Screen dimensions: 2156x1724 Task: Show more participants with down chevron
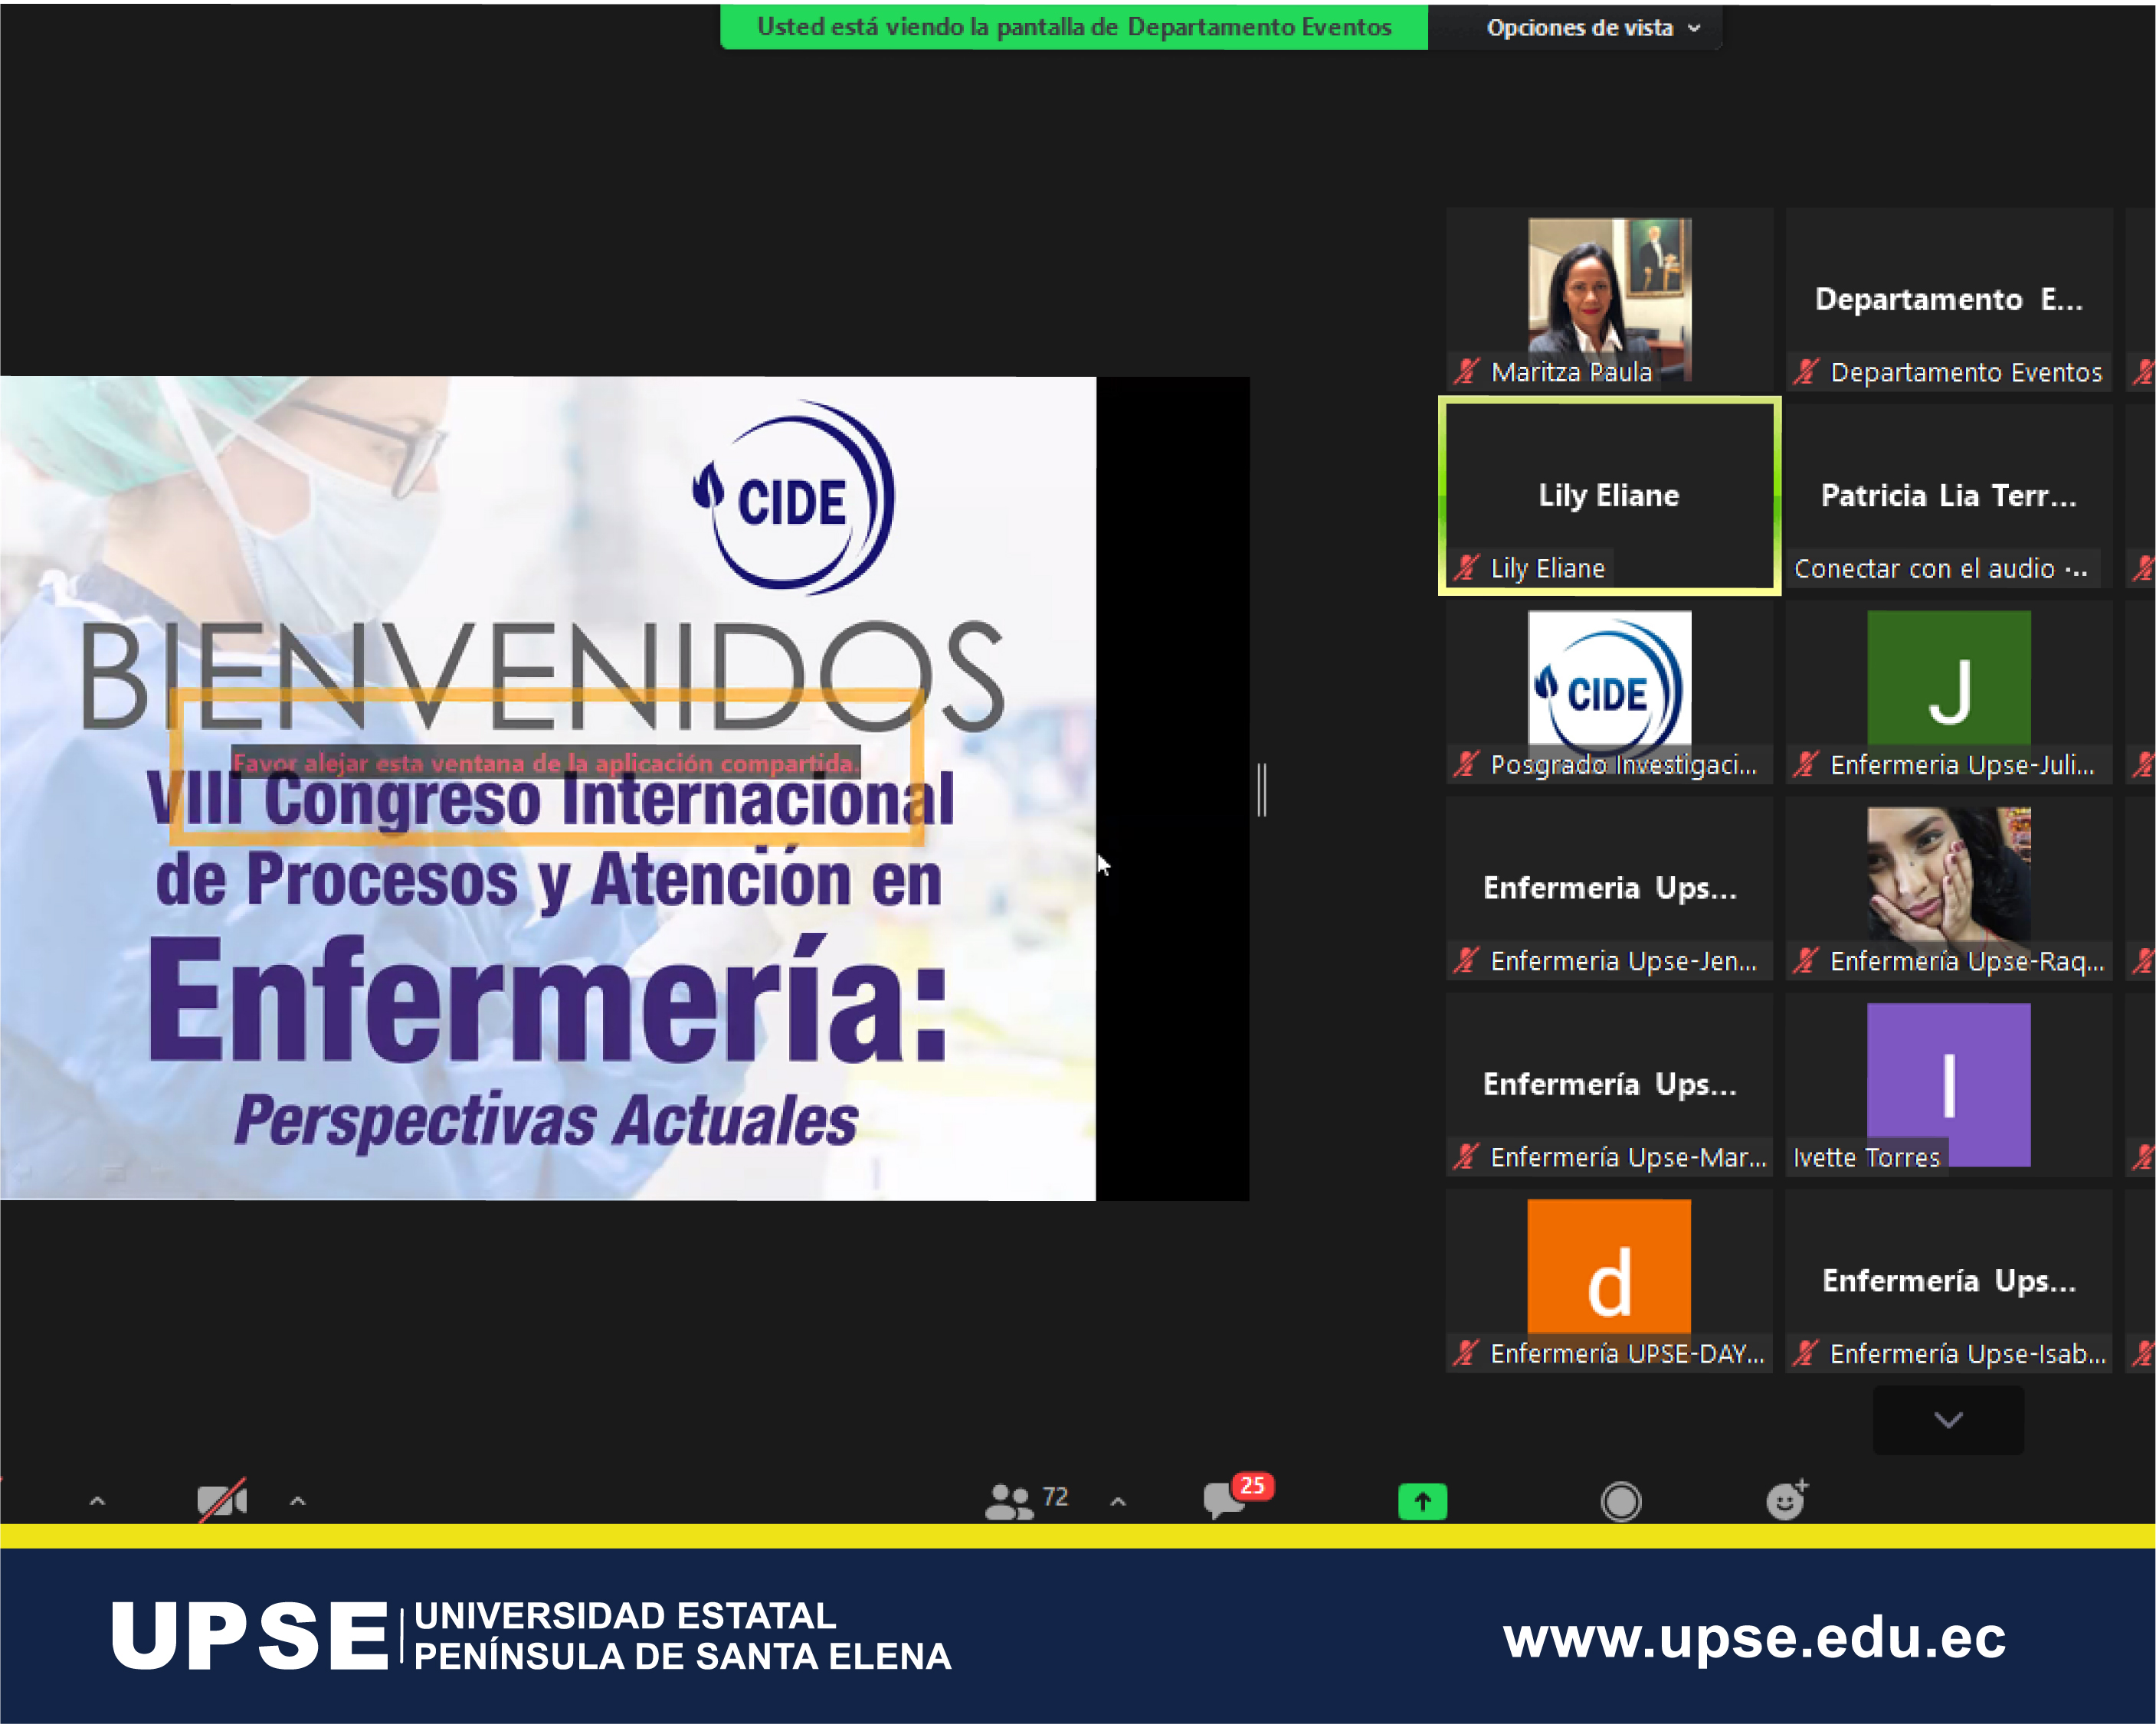point(1948,1419)
